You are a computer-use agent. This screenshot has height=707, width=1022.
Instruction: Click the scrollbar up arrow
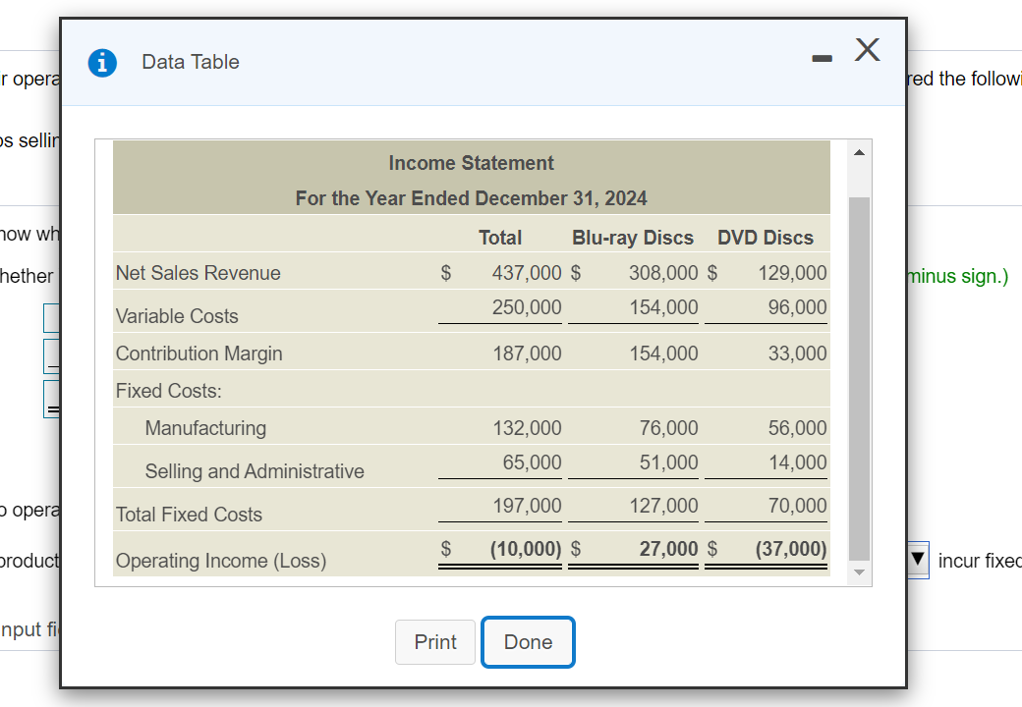coord(858,150)
